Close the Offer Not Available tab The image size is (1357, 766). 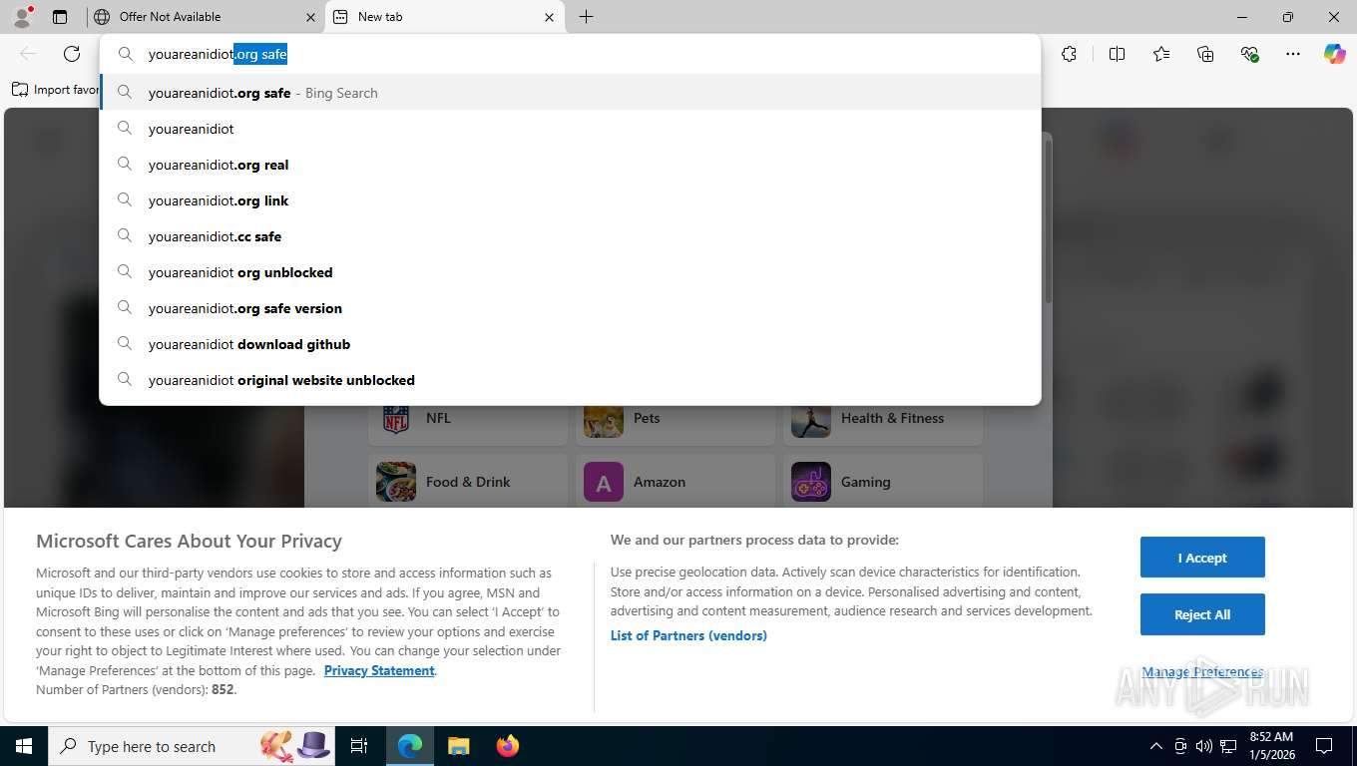(309, 17)
